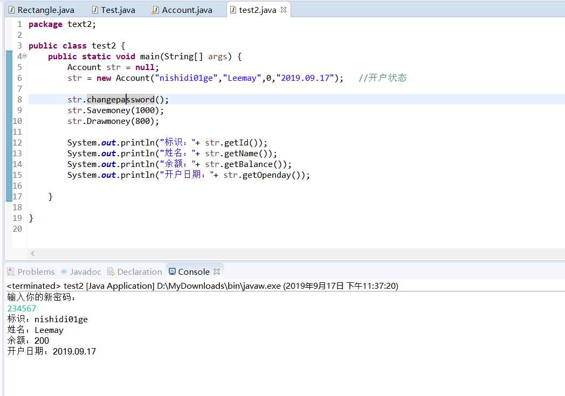The width and height of the screenshot is (565, 396).
Task: Close the Console view
Action: pyautogui.click(x=217, y=272)
